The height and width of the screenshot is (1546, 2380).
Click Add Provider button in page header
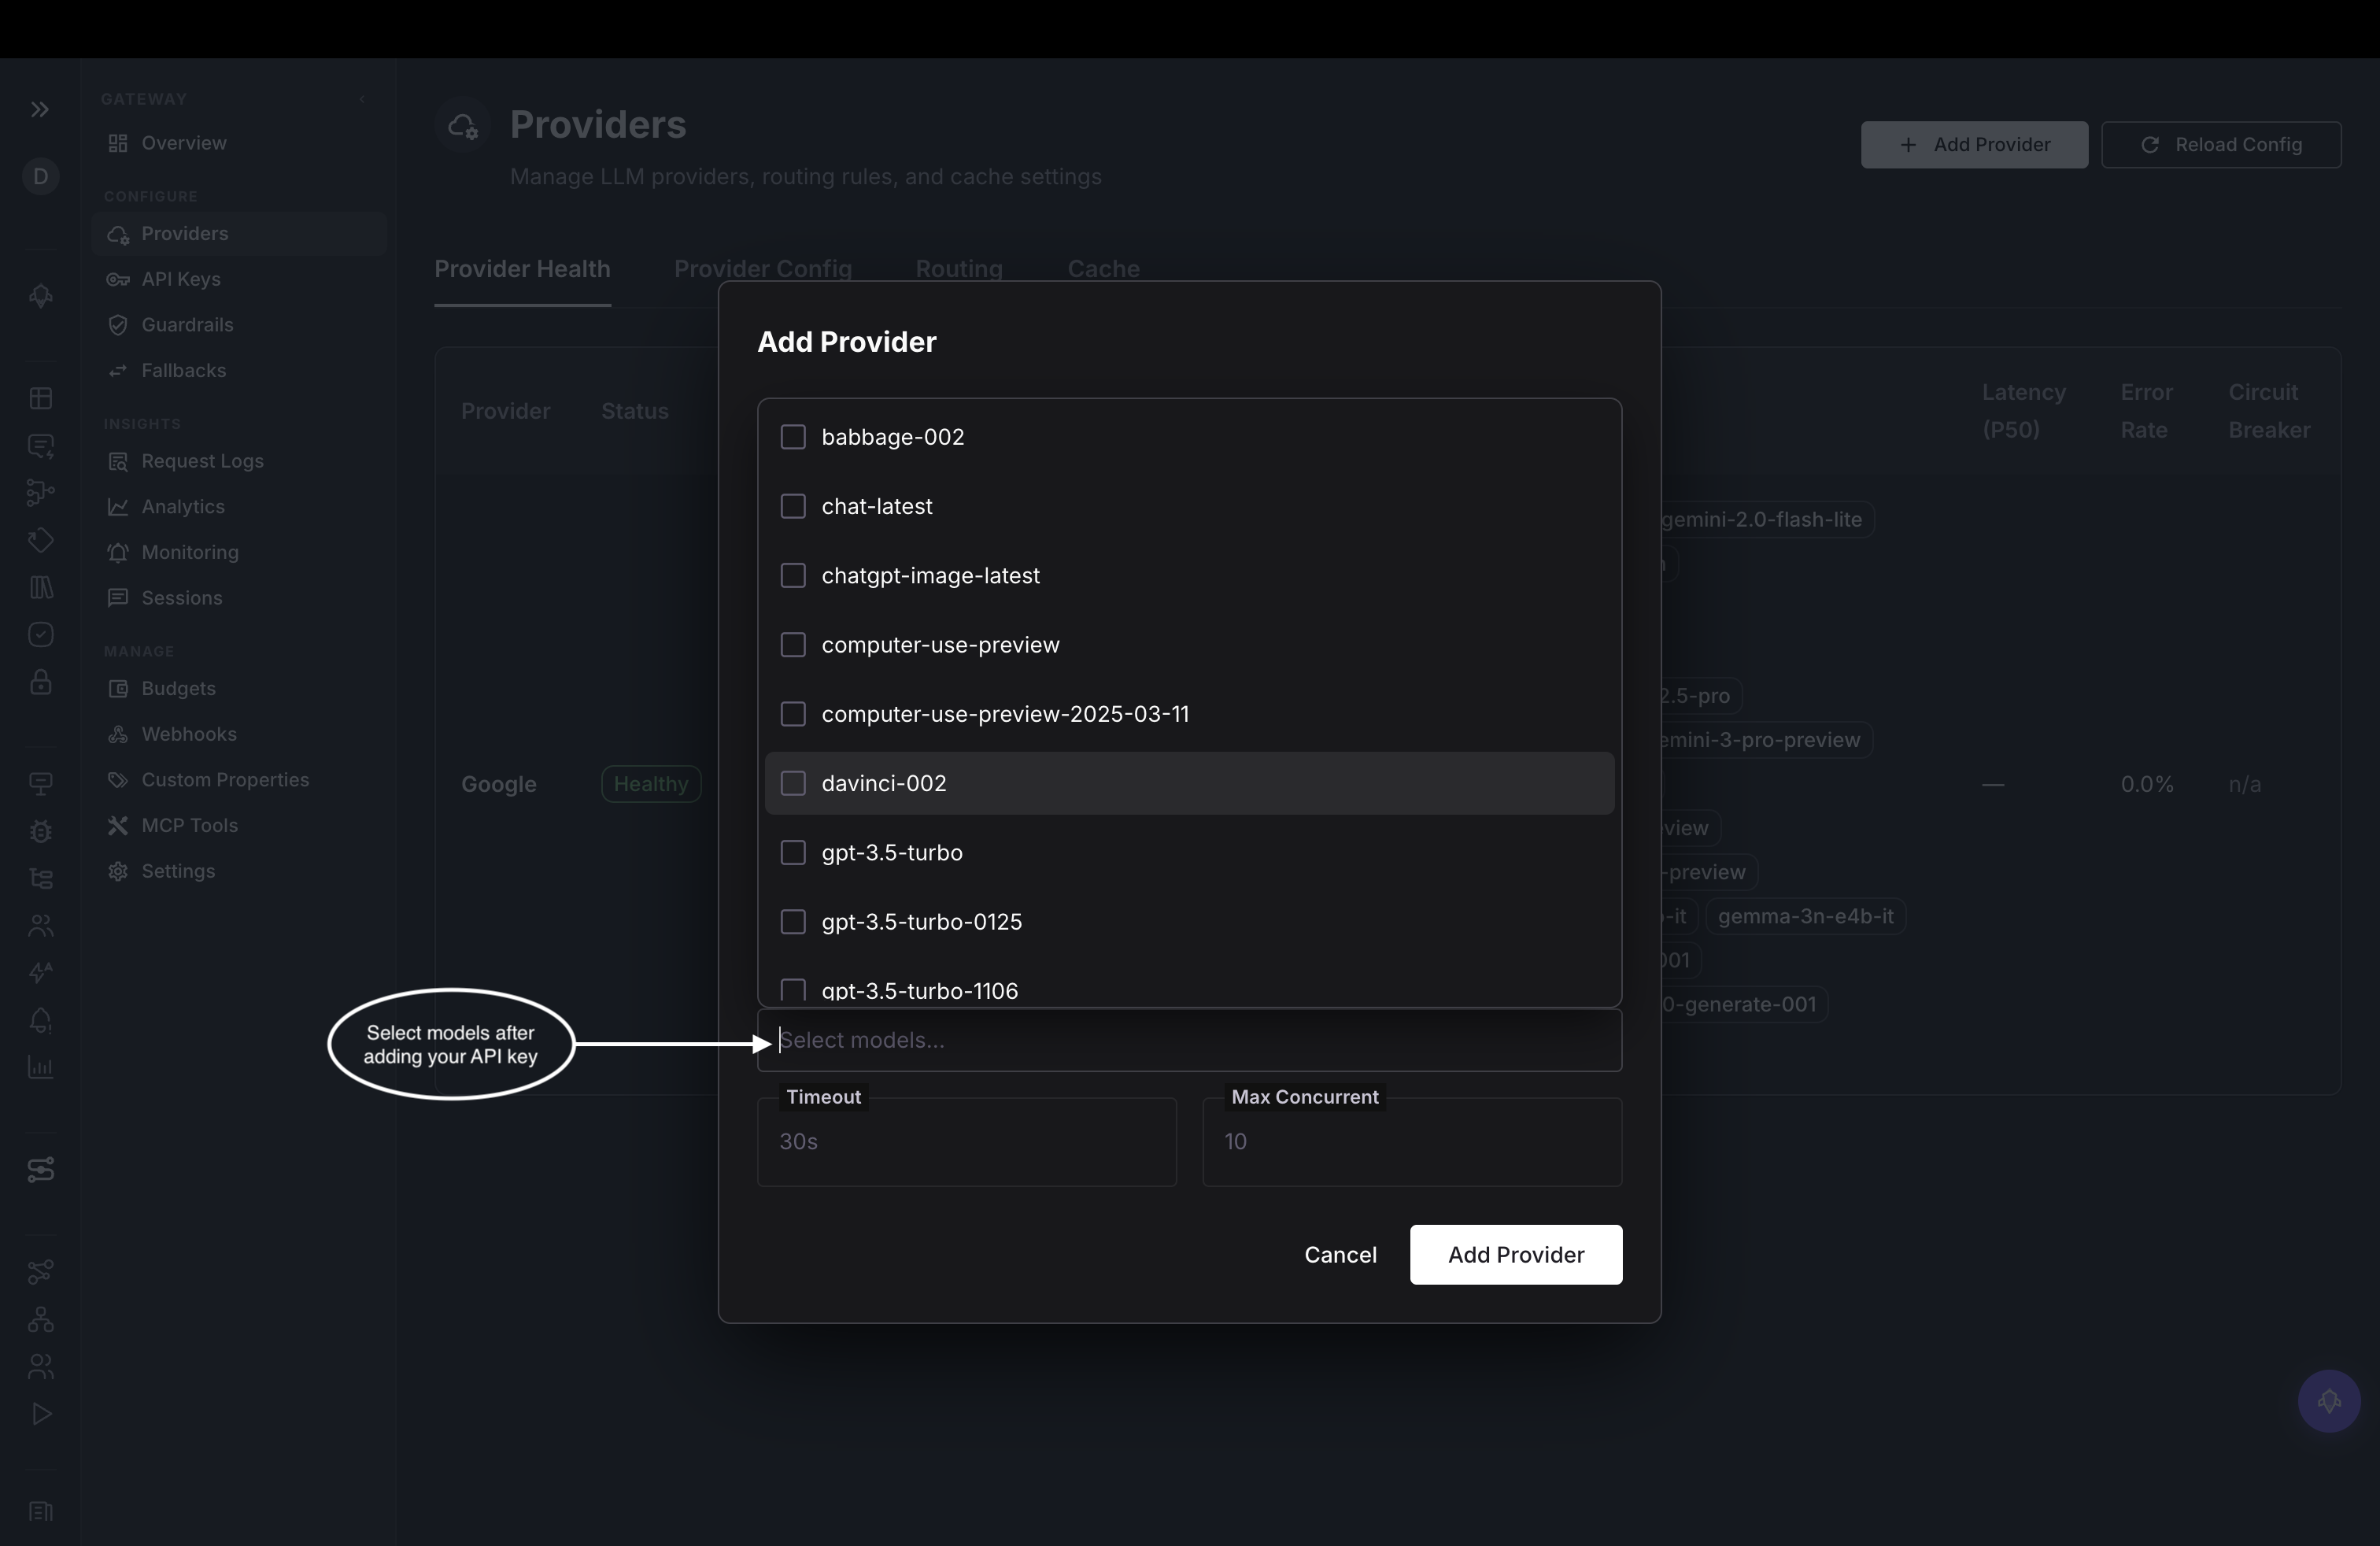coord(1974,145)
